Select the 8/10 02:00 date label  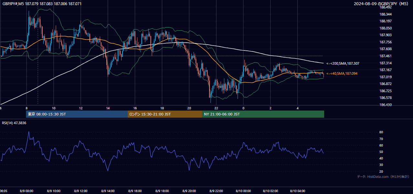pyautogui.click(x=270, y=191)
